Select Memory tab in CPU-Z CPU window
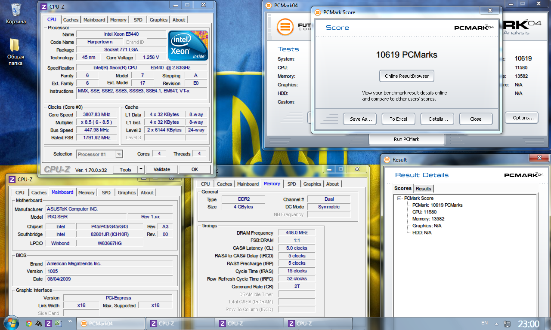Viewport: 551px width, 330px height. point(118,20)
